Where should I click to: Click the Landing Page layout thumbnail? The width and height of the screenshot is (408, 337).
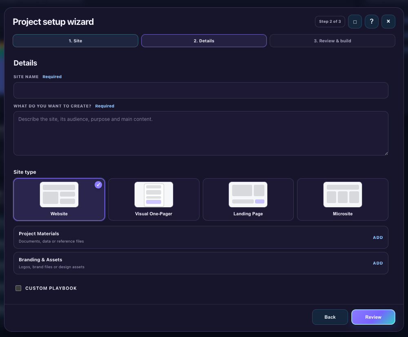248,195
